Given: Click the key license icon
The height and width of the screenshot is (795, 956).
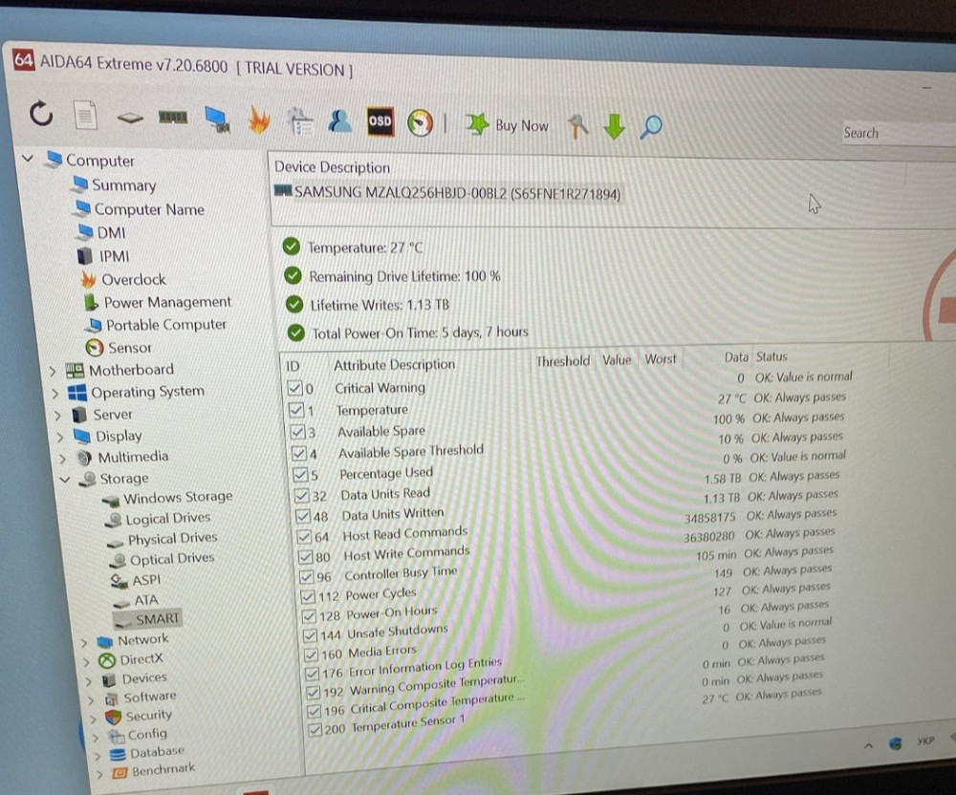Looking at the screenshot, I should click(577, 126).
